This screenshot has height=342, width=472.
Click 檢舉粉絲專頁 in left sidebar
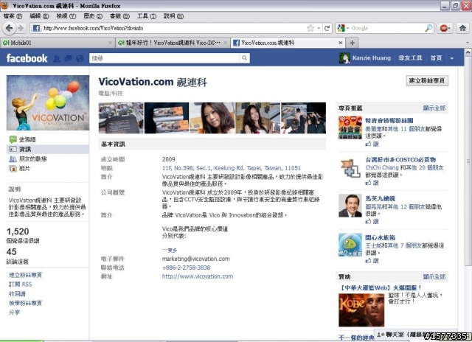tap(25, 303)
